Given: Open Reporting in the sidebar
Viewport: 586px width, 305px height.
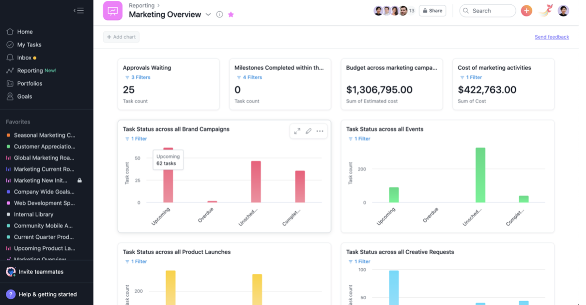Looking at the screenshot, I should 30,71.
